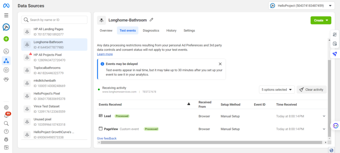
Task: Open the HelloProject account dropdown
Action: tap(301, 6)
